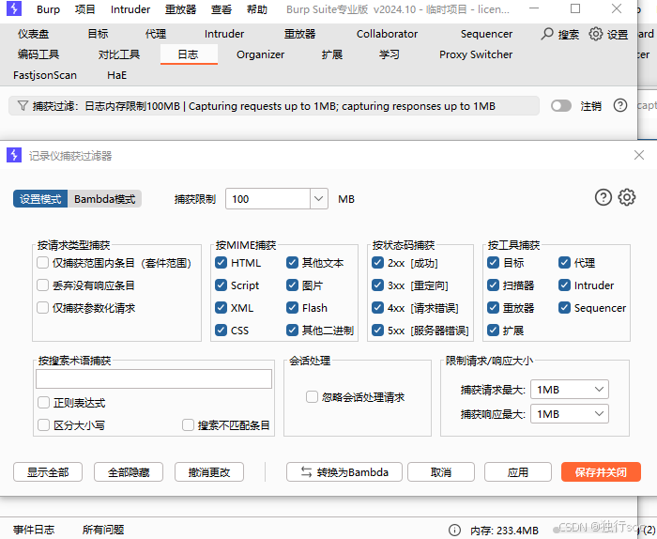Uncheck the Script MIME checkbox
657x539 pixels.
(221, 285)
